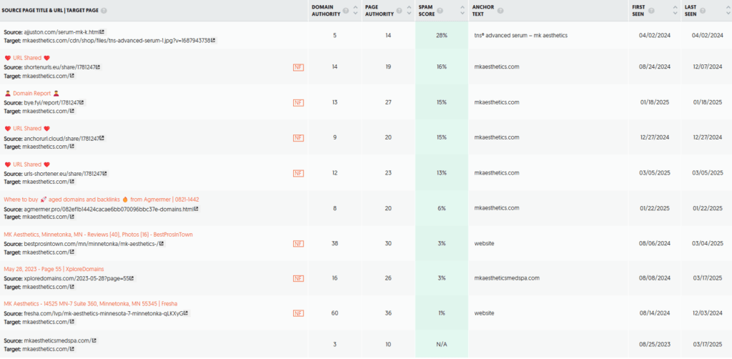Open external link icon after mkaestheticsmedspa.com source URL

tap(95, 340)
